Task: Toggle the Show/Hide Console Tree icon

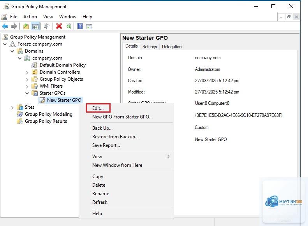Action: [35, 26]
